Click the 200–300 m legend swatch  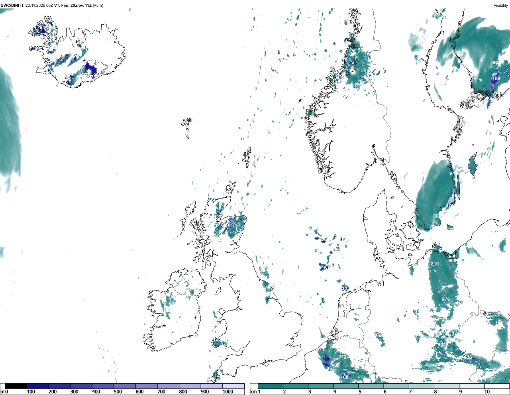point(59,386)
